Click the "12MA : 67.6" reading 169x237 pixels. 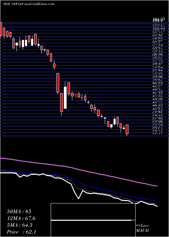21,218
